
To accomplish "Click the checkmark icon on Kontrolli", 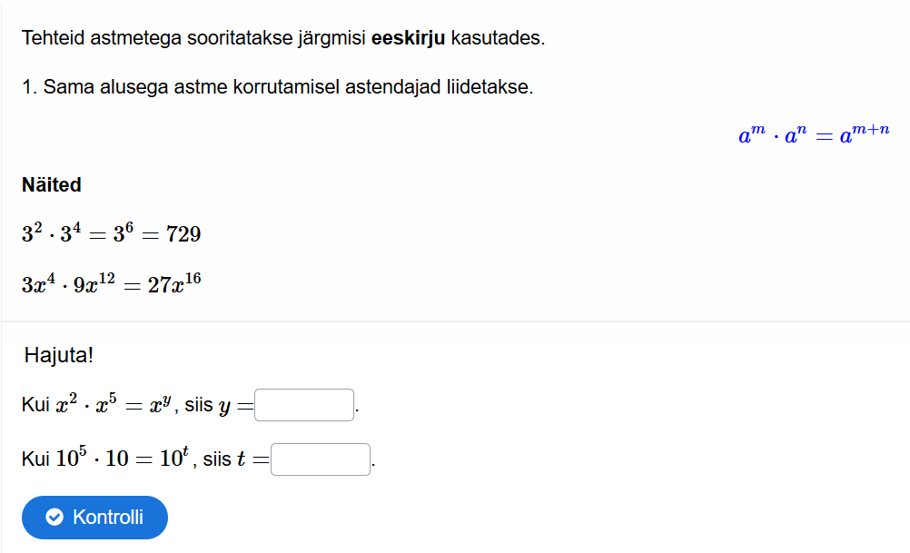I will (54, 518).
